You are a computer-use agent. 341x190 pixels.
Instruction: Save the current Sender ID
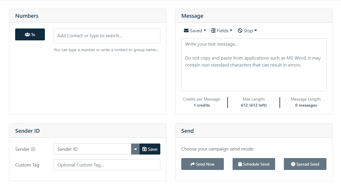[x=150, y=149]
